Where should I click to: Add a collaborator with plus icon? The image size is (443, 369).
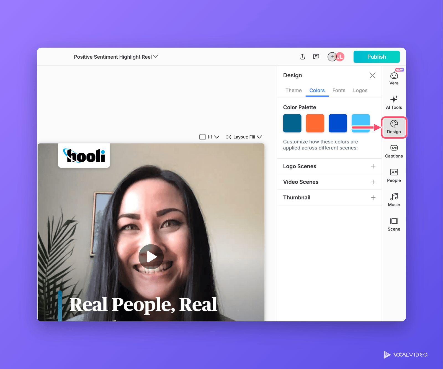coord(332,57)
